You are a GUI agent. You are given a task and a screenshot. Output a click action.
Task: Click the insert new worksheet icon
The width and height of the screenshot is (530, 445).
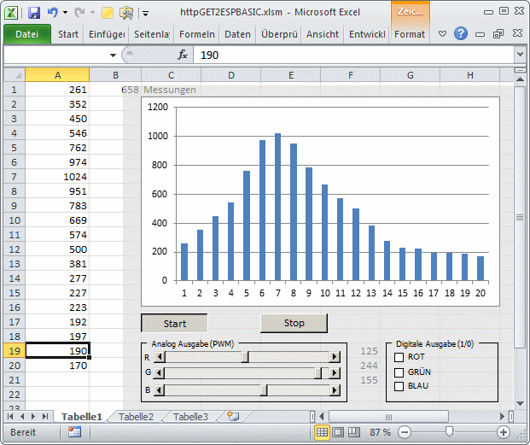click(x=233, y=416)
